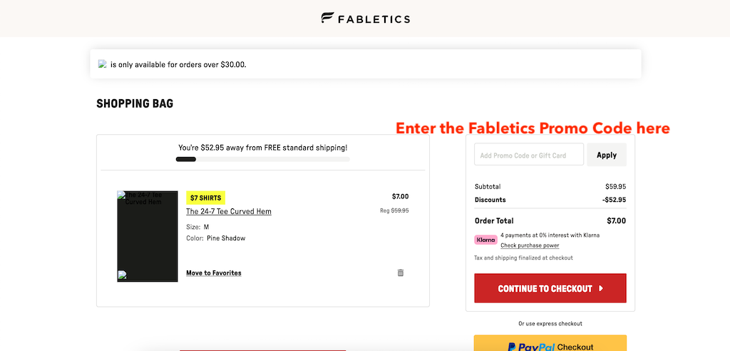730x351 pixels.
Task: Click the Fabletics logo in header
Action: [x=365, y=18]
